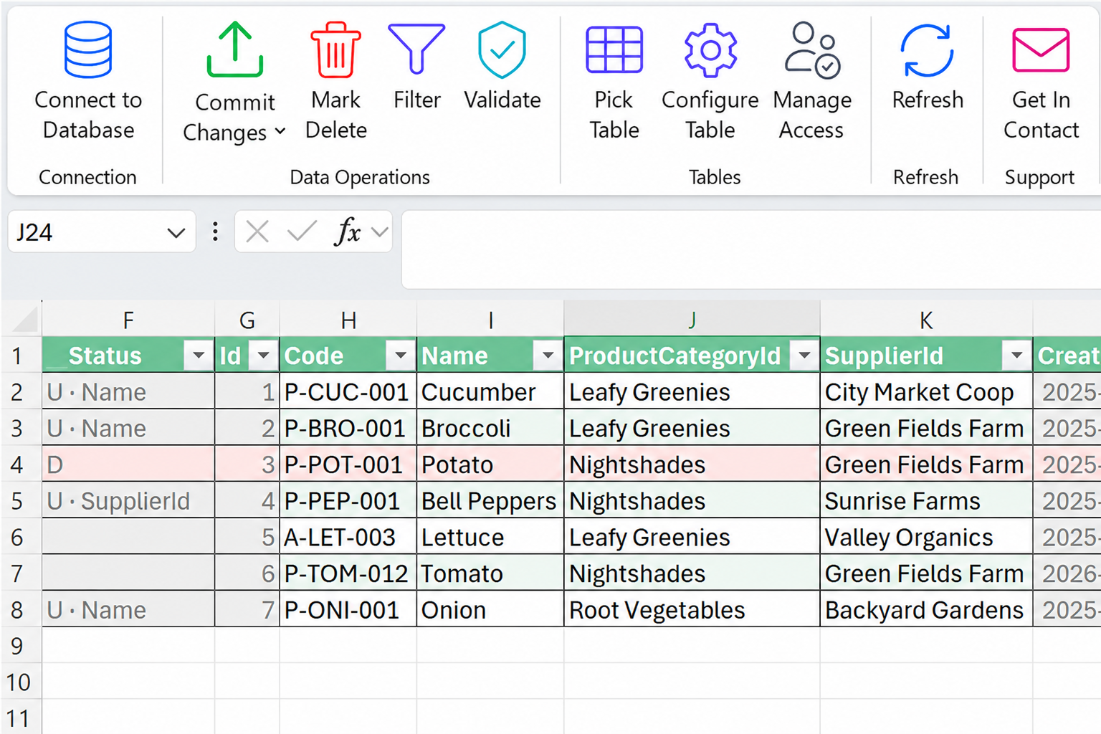Open Id column filter dropdown

(263, 356)
